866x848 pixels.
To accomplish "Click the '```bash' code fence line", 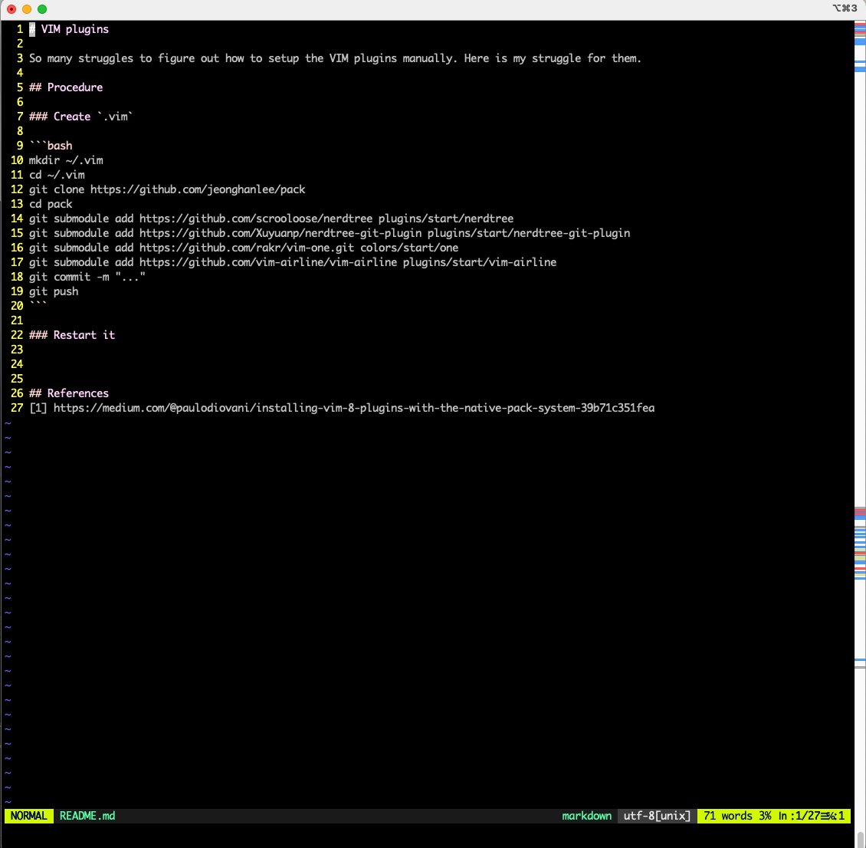I will [x=51, y=146].
